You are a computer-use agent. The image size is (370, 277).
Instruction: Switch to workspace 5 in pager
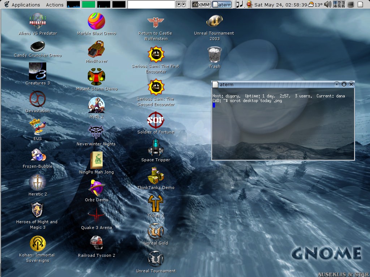click(x=339, y=6)
